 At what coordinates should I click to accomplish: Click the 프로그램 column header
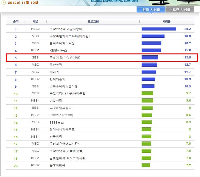tap(93, 21)
